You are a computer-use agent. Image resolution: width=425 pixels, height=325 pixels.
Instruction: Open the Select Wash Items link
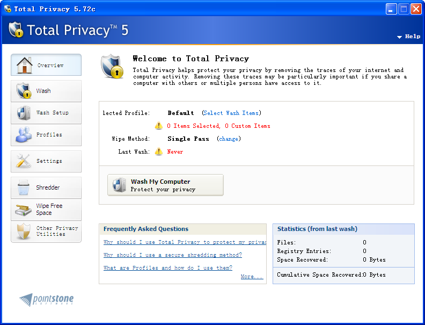coord(231,113)
